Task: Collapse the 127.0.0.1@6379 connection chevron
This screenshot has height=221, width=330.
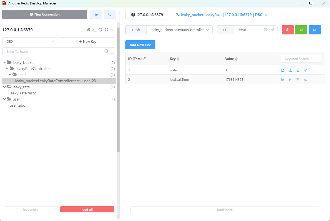Action: pos(112,30)
